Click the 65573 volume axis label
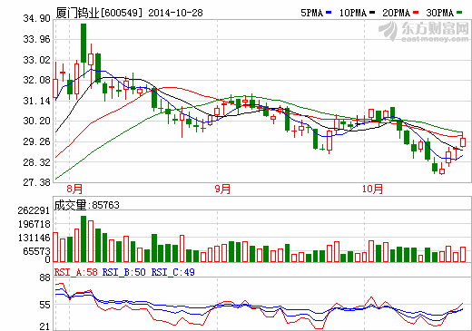This screenshot has width=472, height=331. click(36, 251)
